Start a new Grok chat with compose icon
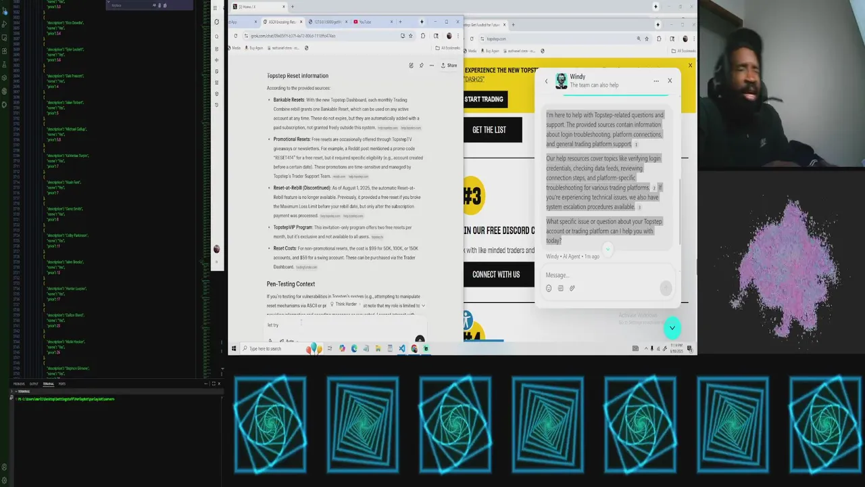The width and height of the screenshot is (865, 487). coord(411,66)
